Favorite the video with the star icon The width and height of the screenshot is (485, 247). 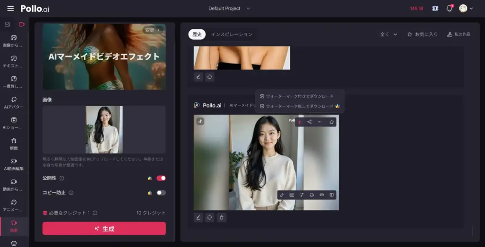point(332,122)
